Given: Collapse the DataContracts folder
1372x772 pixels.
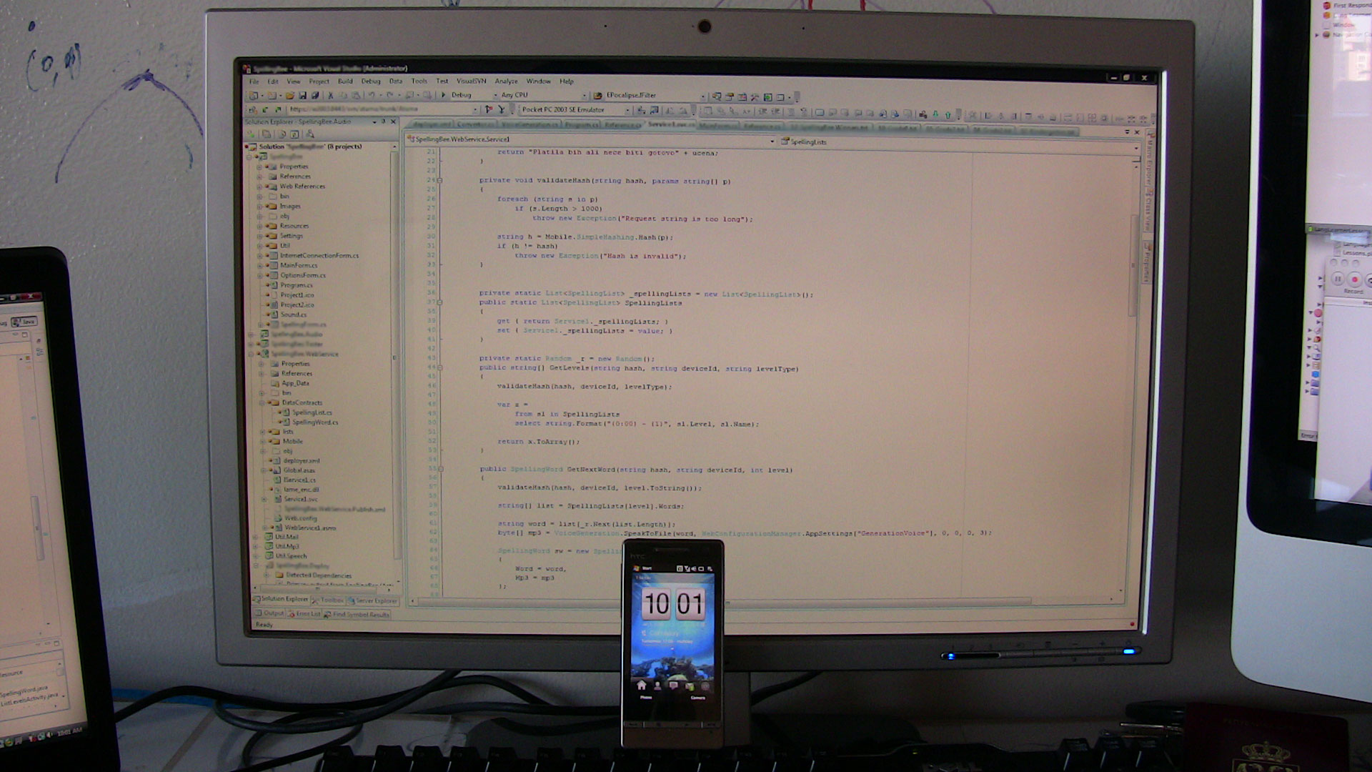Looking at the screenshot, I should (x=262, y=402).
